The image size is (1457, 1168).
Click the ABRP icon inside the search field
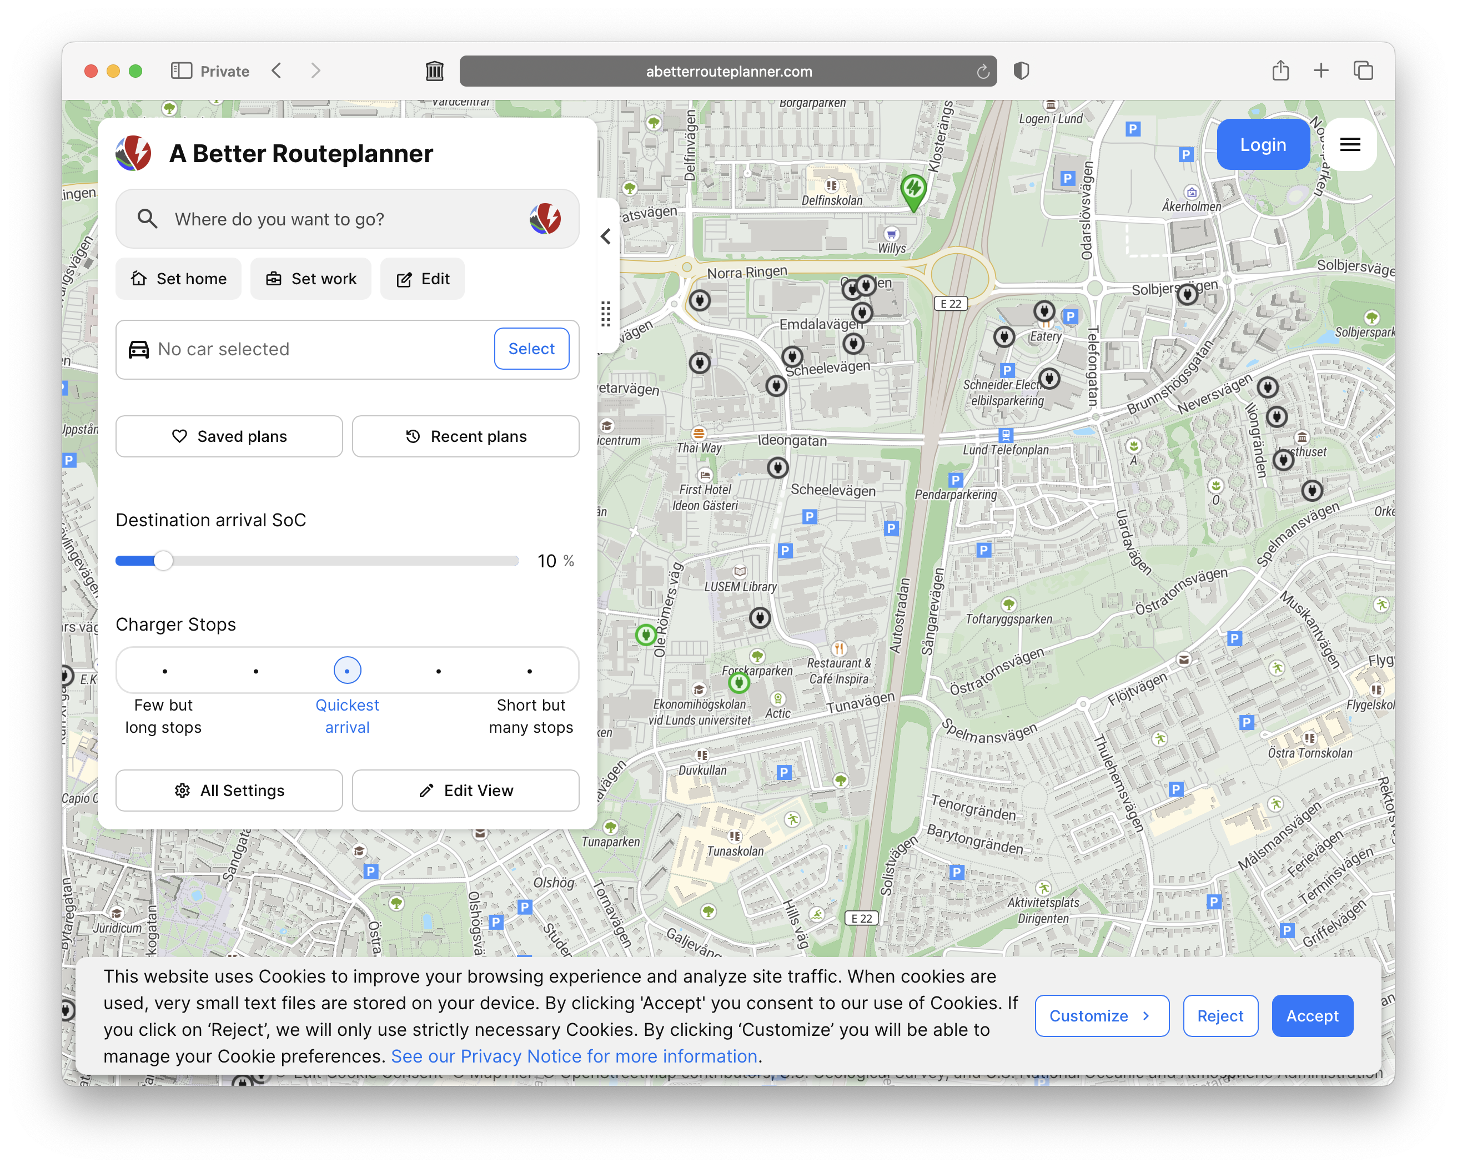pos(545,219)
